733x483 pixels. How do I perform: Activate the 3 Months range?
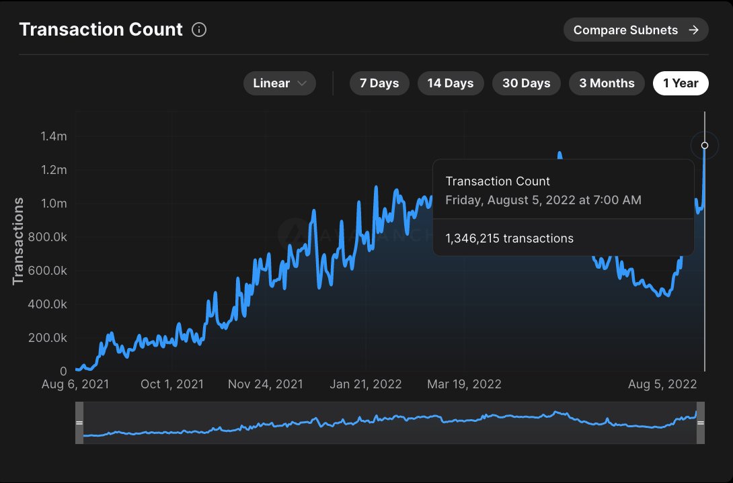607,83
